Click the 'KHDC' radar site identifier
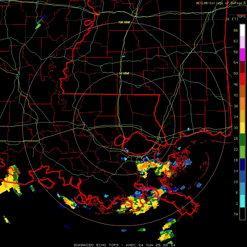Viewport: 247px width, 247px height. tap(131, 245)
